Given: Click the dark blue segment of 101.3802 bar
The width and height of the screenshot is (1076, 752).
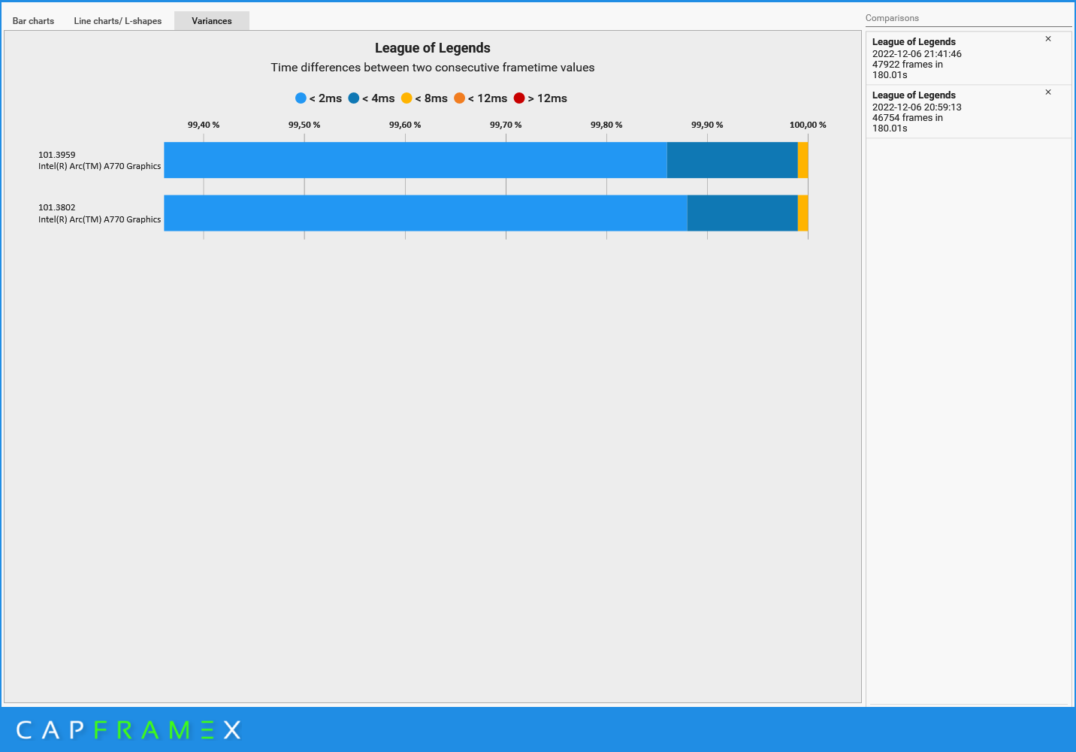Looking at the screenshot, I should [742, 213].
